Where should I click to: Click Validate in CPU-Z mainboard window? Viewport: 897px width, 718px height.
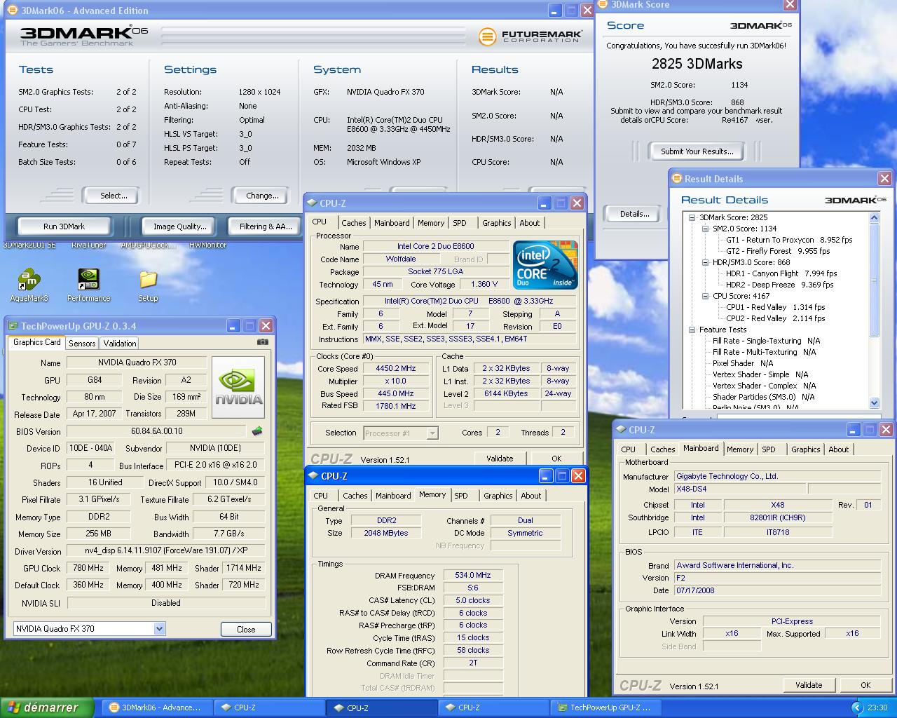tap(809, 685)
